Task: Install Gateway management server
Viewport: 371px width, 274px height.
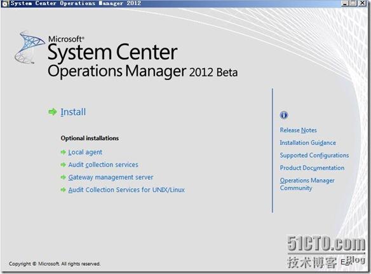Action: click(111, 177)
